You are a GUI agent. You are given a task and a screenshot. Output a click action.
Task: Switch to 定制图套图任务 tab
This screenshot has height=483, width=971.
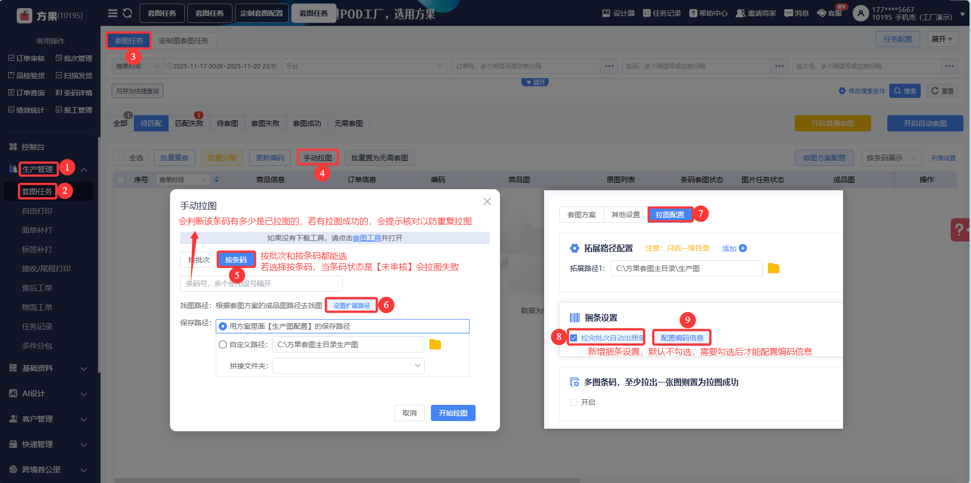pos(184,41)
